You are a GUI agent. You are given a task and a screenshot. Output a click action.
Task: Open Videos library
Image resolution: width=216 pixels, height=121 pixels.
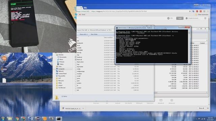pyautogui.click(x=61, y=64)
